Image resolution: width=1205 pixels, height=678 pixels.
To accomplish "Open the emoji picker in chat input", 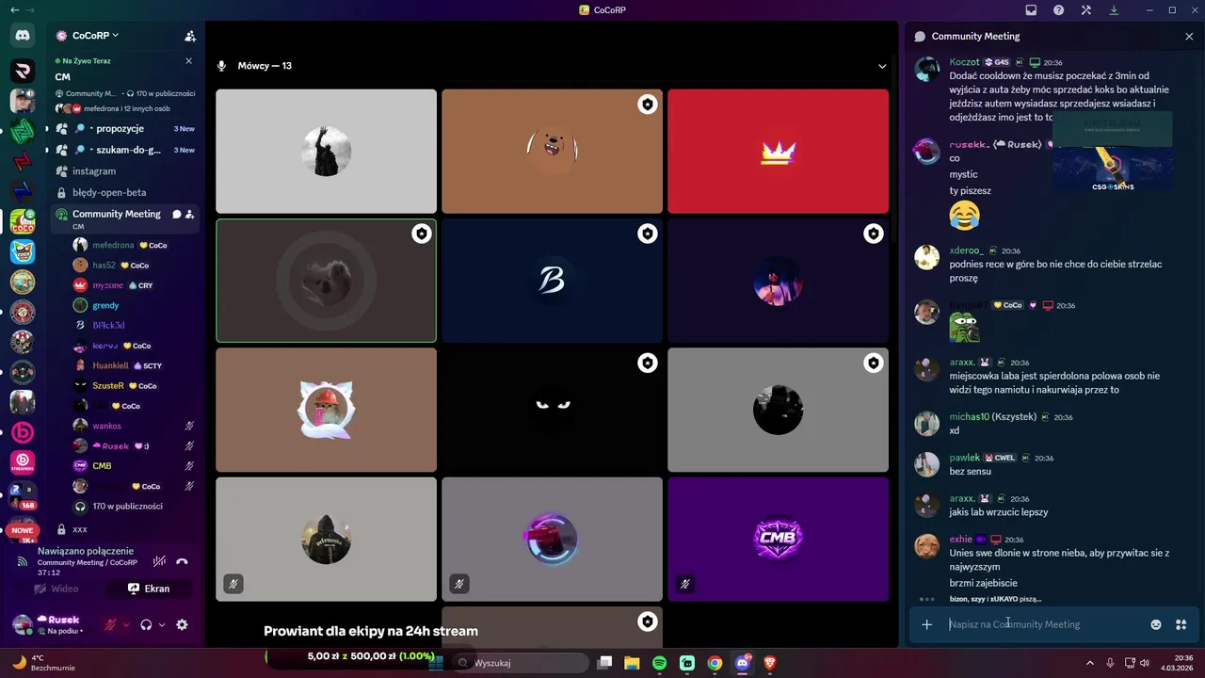I will (x=1156, y=624).
